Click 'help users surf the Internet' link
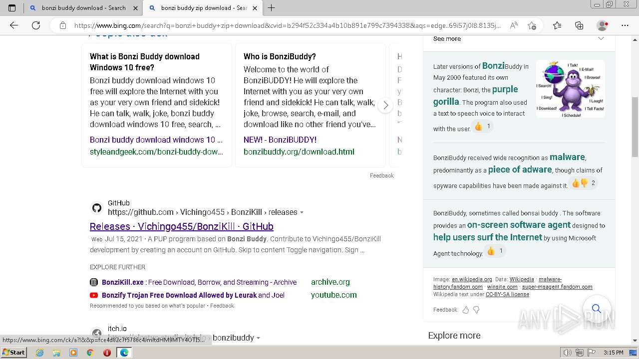This screenshot has width=639, height=359. (487, 237)
